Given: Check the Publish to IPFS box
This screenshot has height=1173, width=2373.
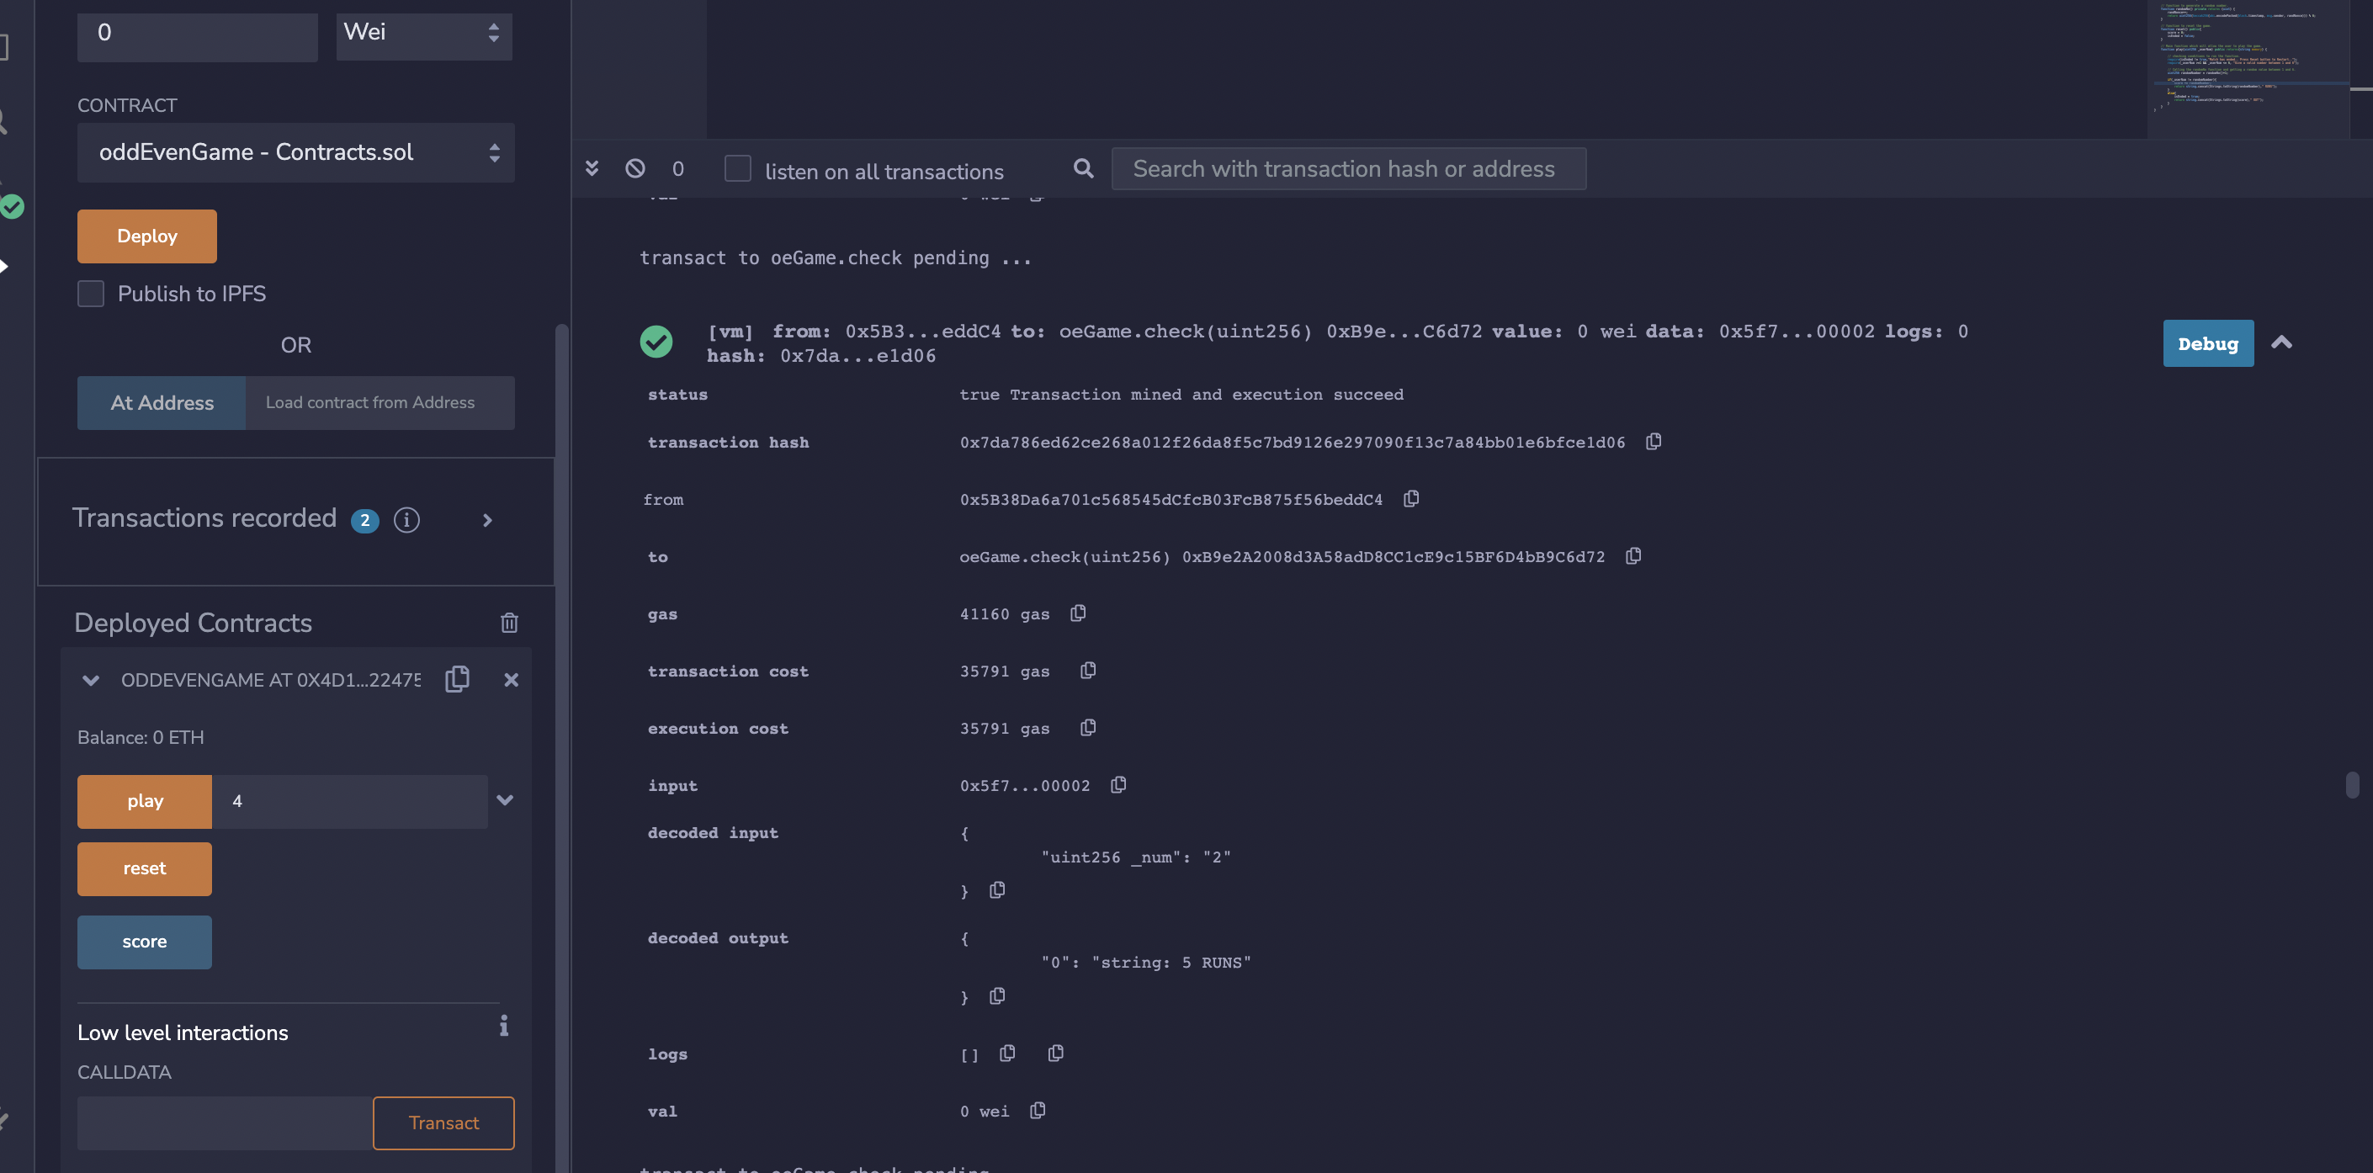Looking at the screenshot, I should click(90, 294).
